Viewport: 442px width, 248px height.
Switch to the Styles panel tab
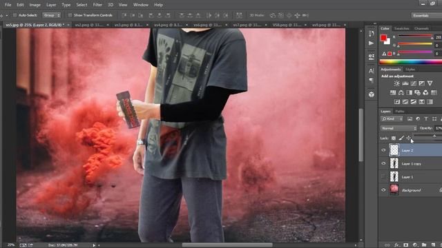[410, 70]
